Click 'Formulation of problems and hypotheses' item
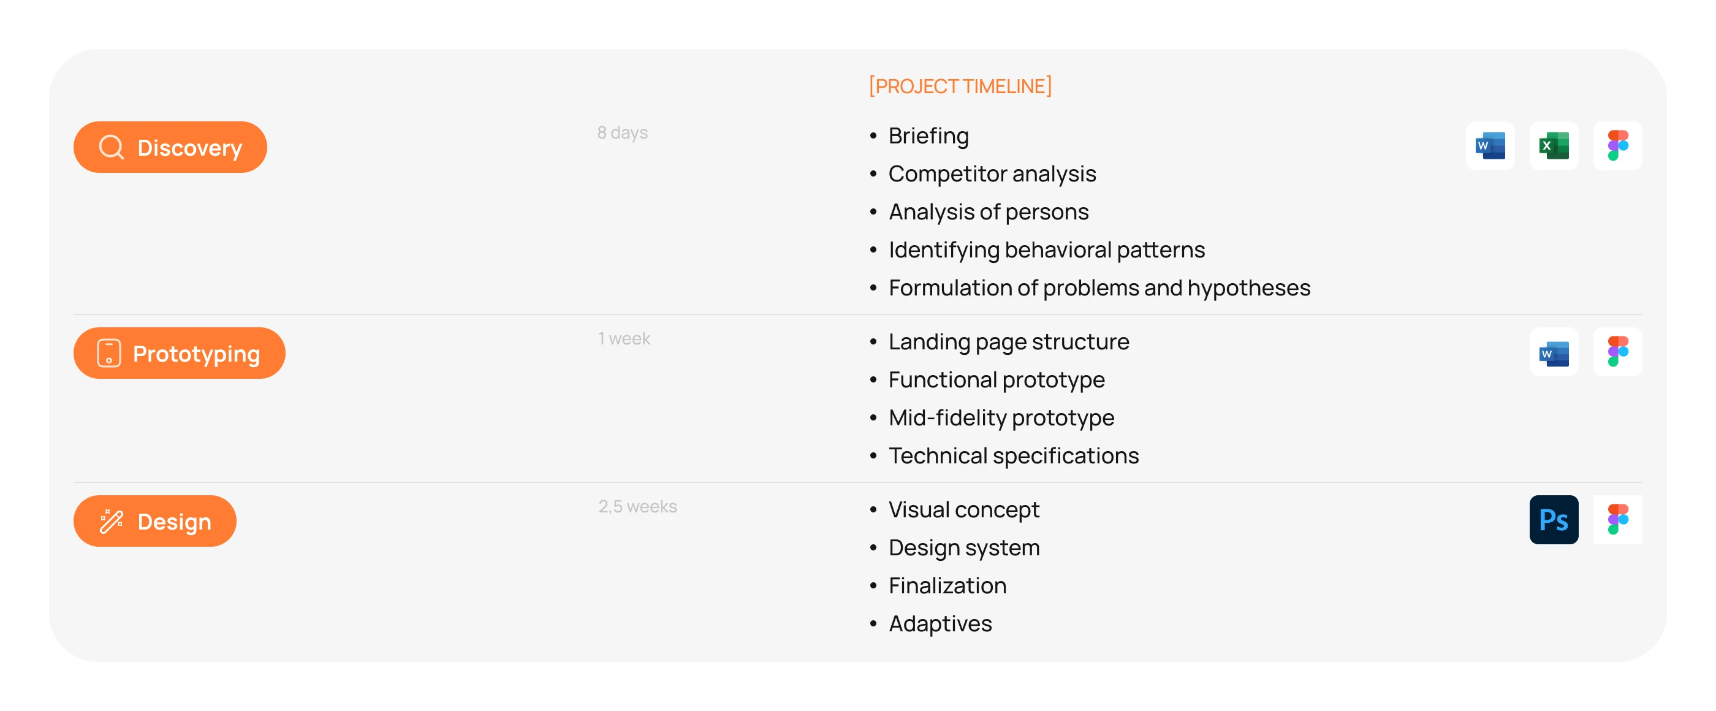Viewport: 1716px width, 711px height. pos(1099,288)
